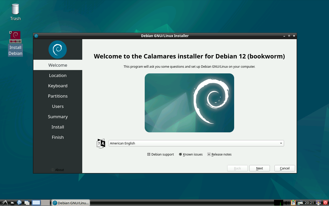Image resolution: width=329 pixels, height=206 pixels.
Task: Select the first virtual desktop in pager
Action: [36, 203]
